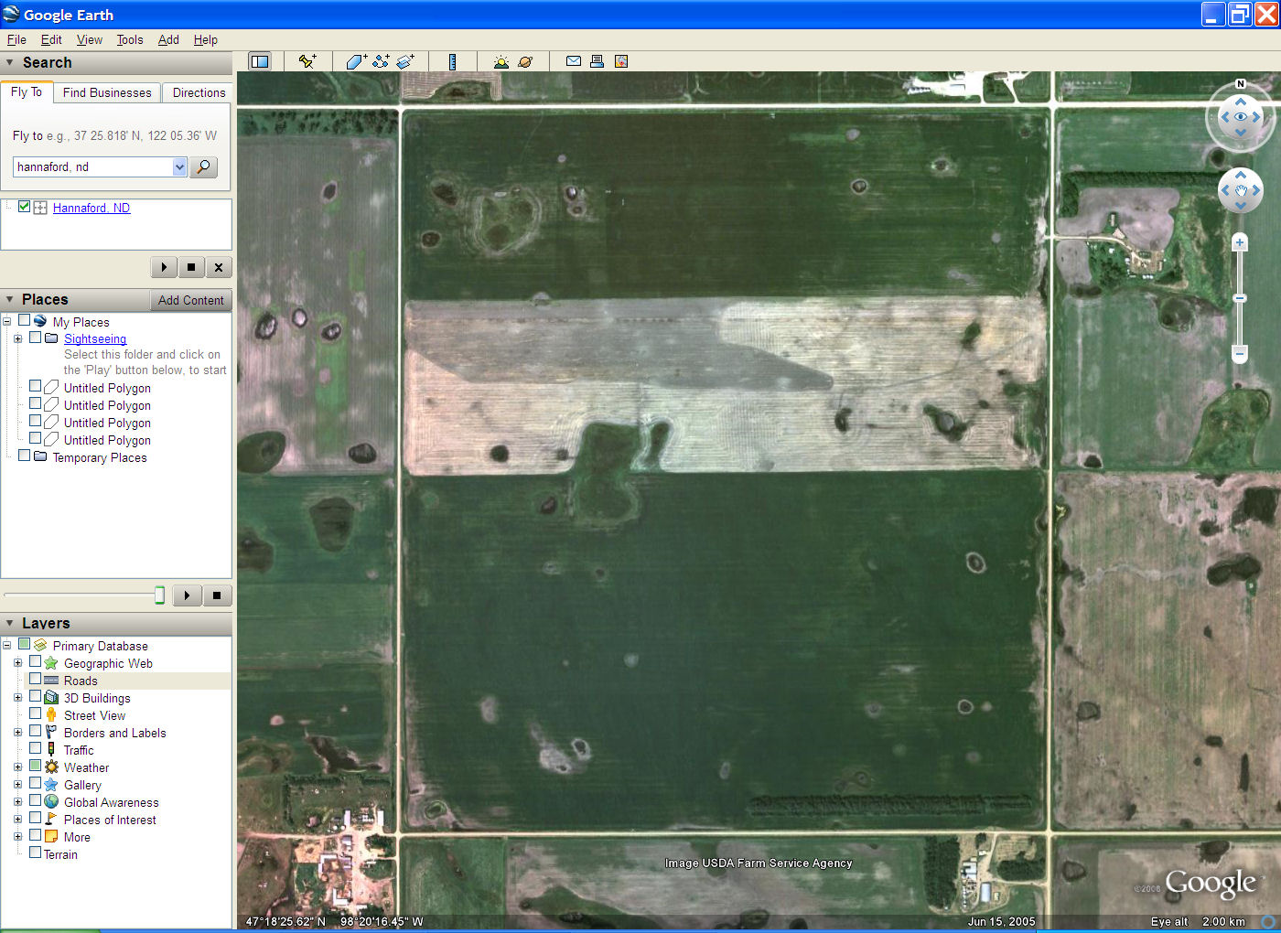Enable the Roads layer checkbox
This screenshot has height=933, width=1281.
[36, 679]
